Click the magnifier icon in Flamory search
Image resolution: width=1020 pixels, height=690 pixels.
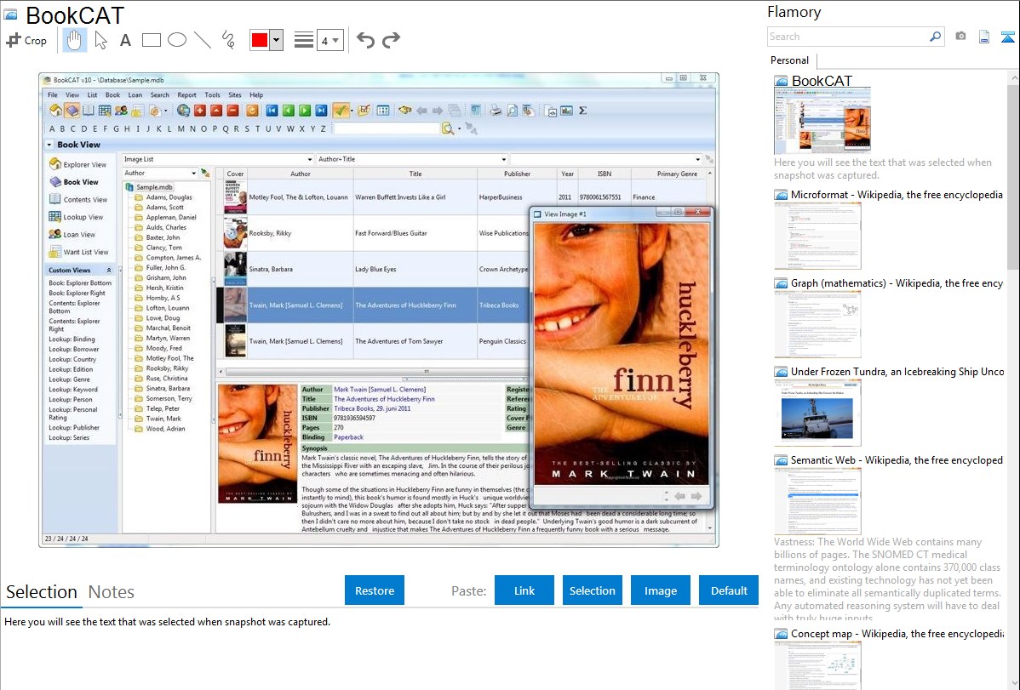tap(935, 37)
